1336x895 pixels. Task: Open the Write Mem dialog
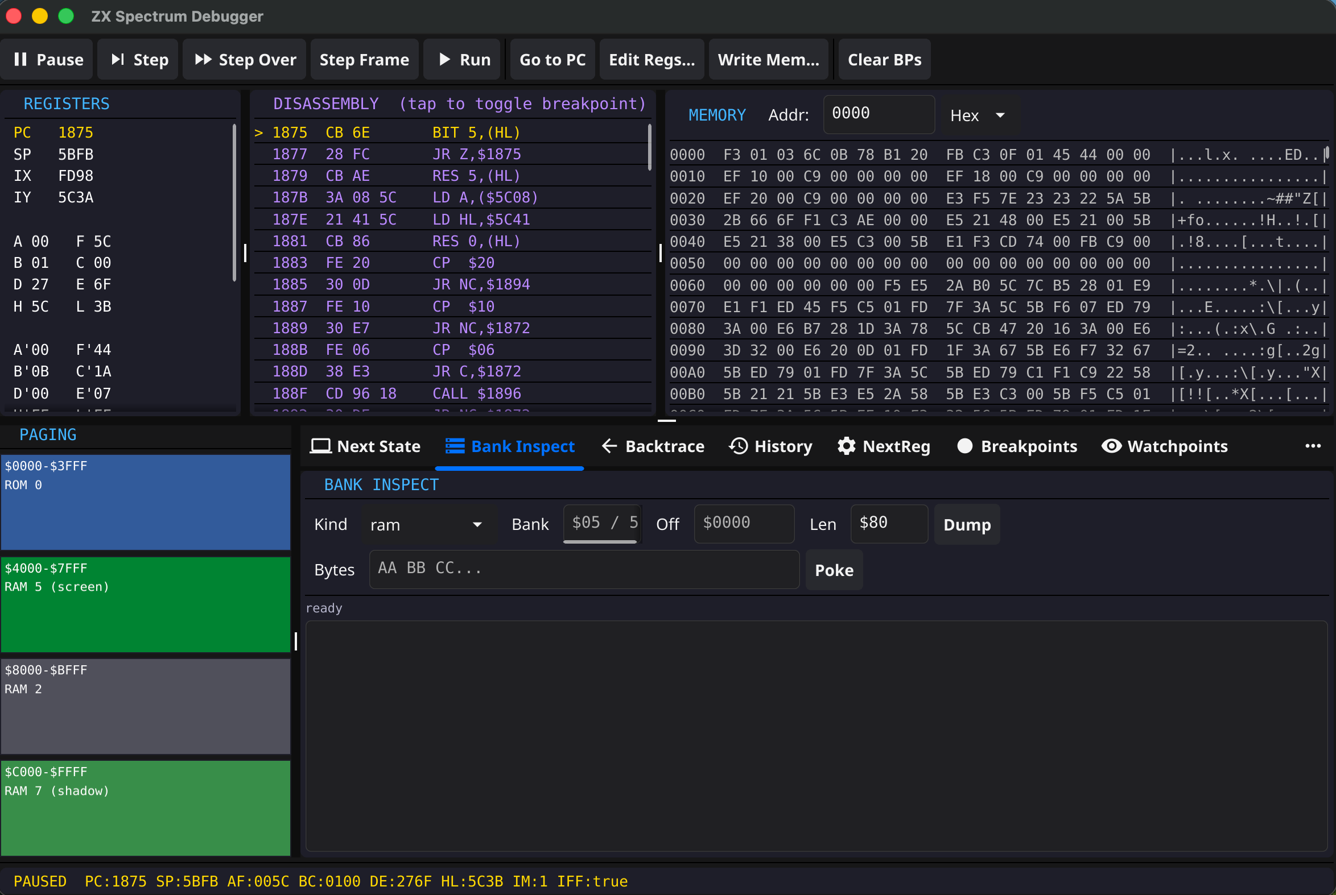point(768,59)
